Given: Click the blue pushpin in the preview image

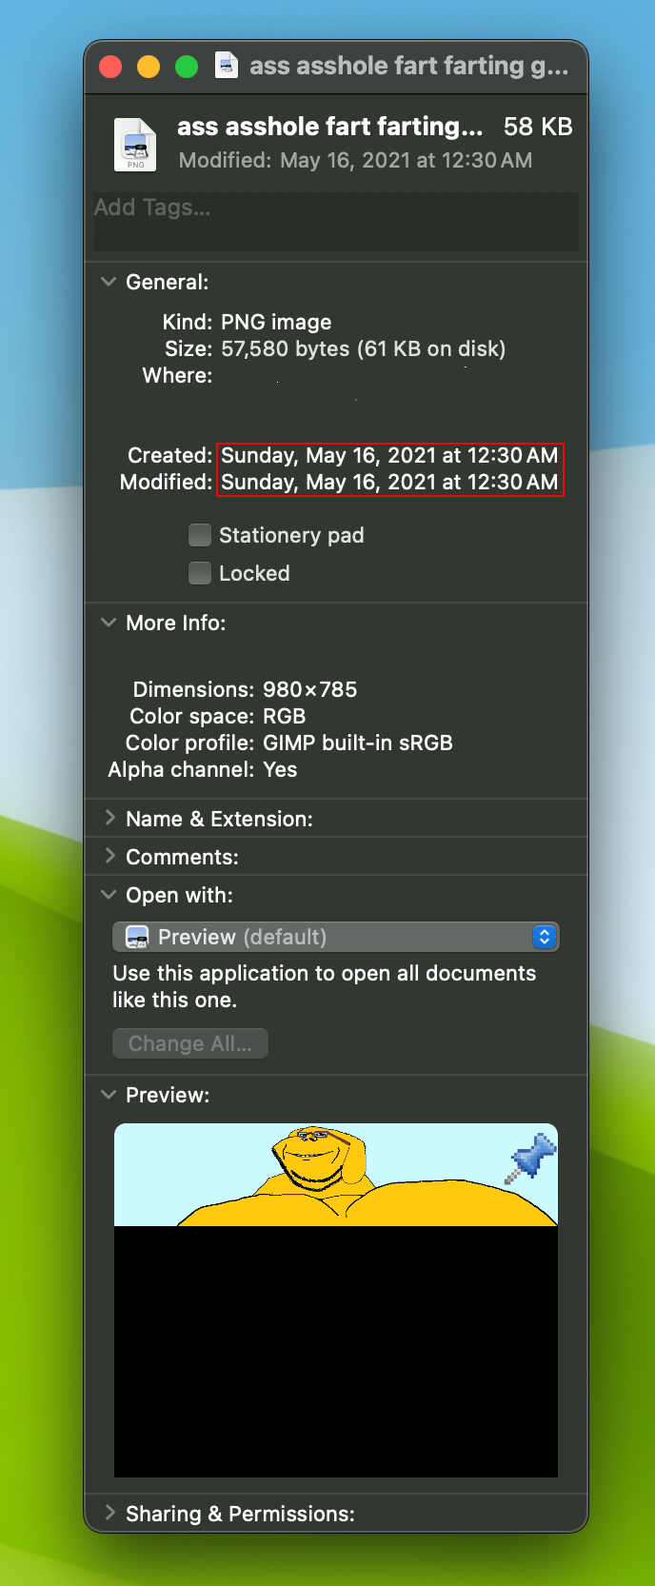Looking at the screenshot, I should pos(530,1158).
